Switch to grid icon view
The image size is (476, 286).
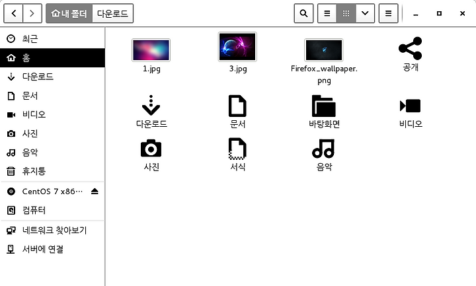pyautogui.click(x=346, y=13)
